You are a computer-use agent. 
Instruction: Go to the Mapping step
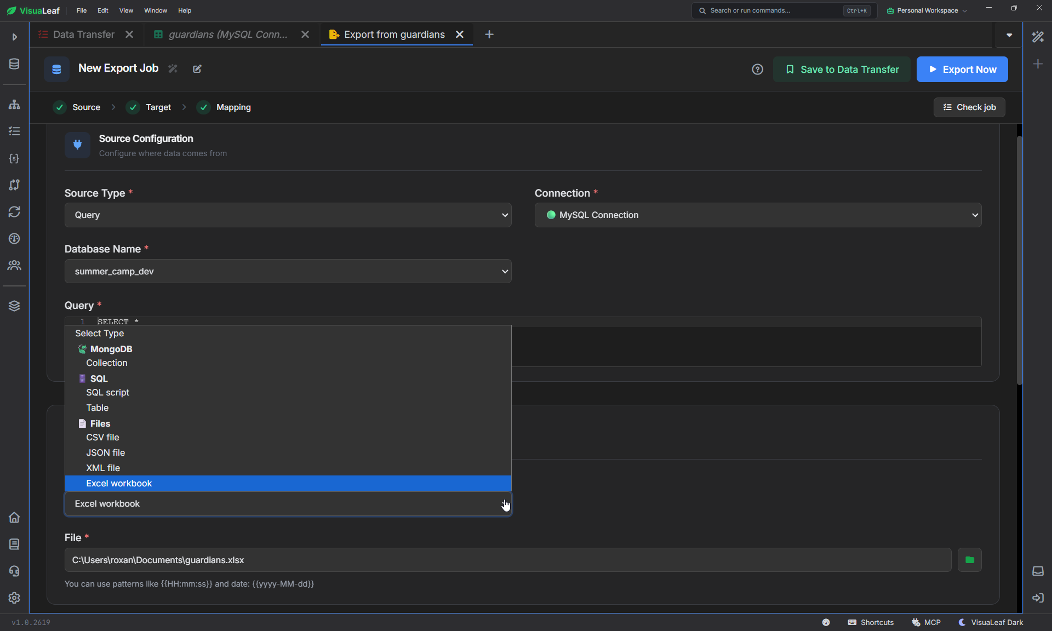point(224,107)
